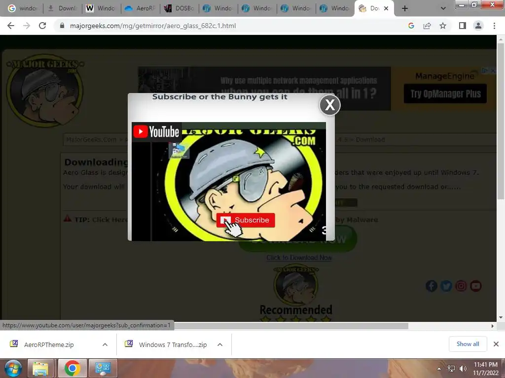This screenshot has height=378, width=505.
Task: Click the network tray icon
Action: point(451,369)
